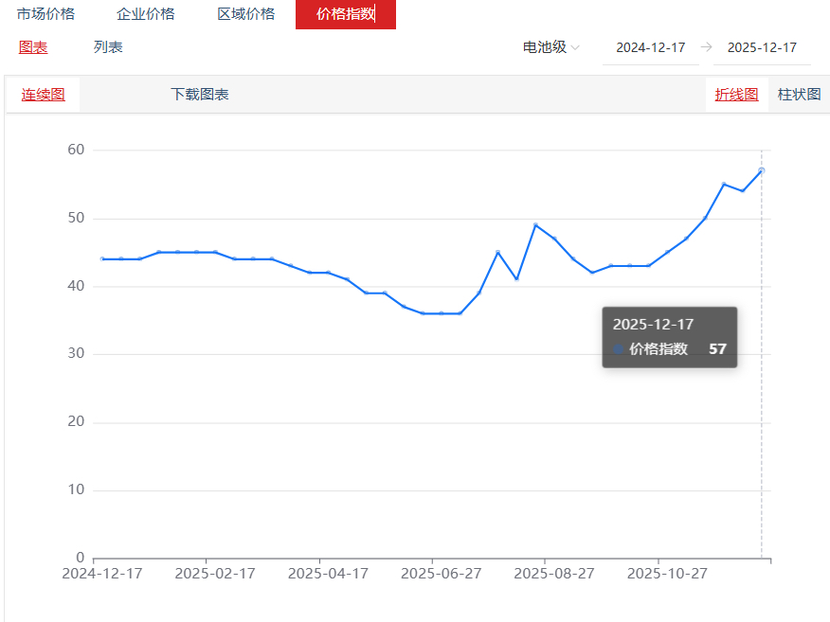Click the x-axis label 2025-04-17
830x622 pixels.
(328, 574)
